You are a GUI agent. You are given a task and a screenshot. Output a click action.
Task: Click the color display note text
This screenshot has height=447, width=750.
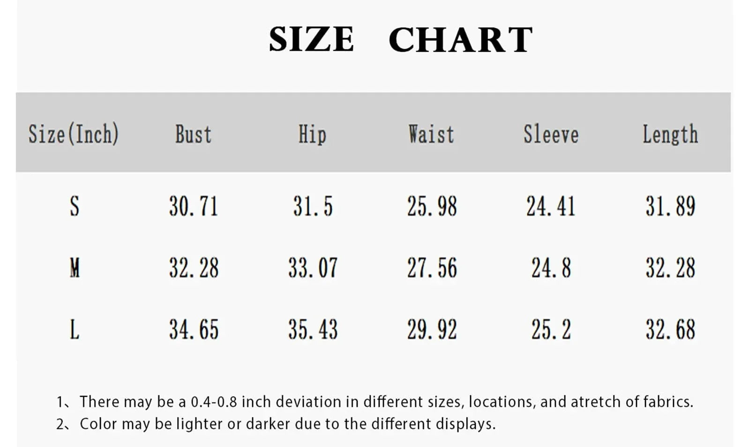(x=287, y=424)
